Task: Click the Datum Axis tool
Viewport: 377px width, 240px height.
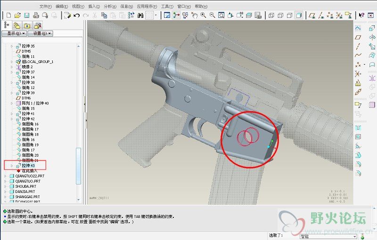Action: (x=358, y=46)
